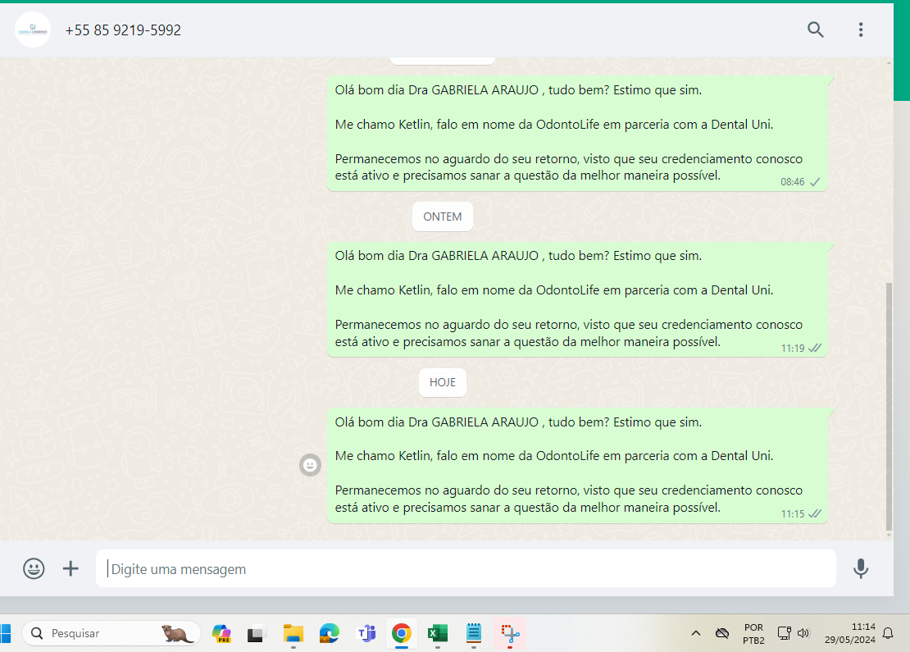Select the message sent at 08:46
The image size is (910, 652).
coord(577,133)
